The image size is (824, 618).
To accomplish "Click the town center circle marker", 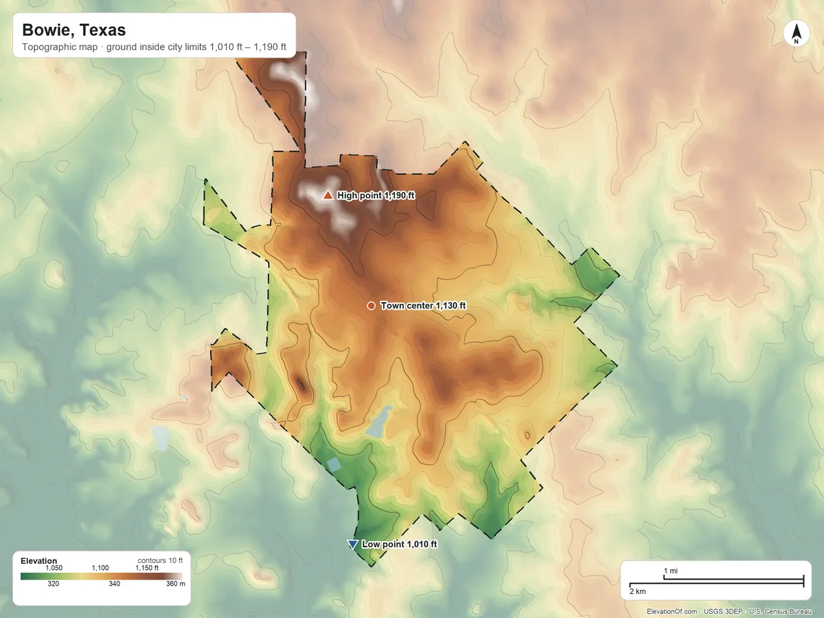I will tap(371, 306).
